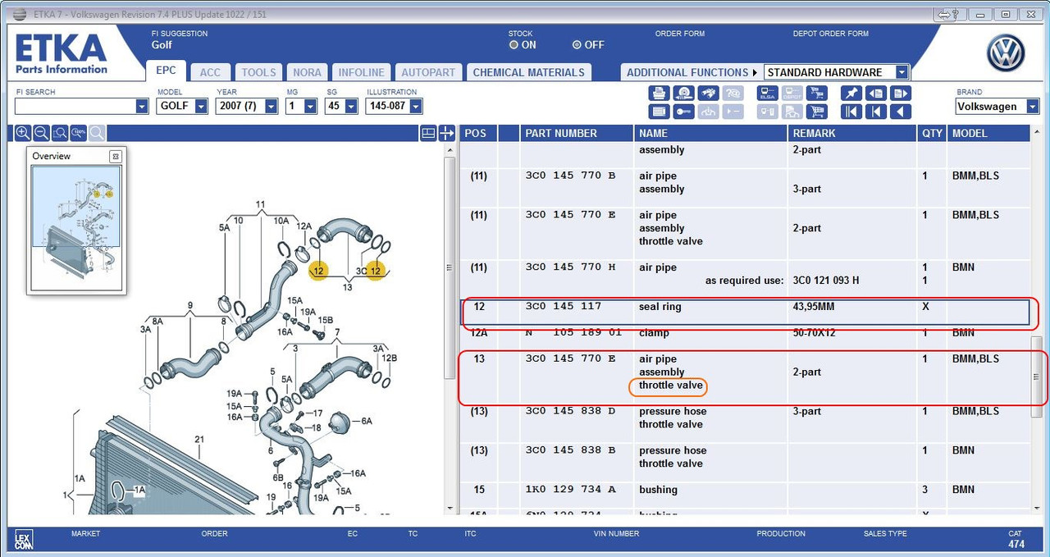Open the INFOLINE tab
The image size is (1050, 557).
(361, 72)
